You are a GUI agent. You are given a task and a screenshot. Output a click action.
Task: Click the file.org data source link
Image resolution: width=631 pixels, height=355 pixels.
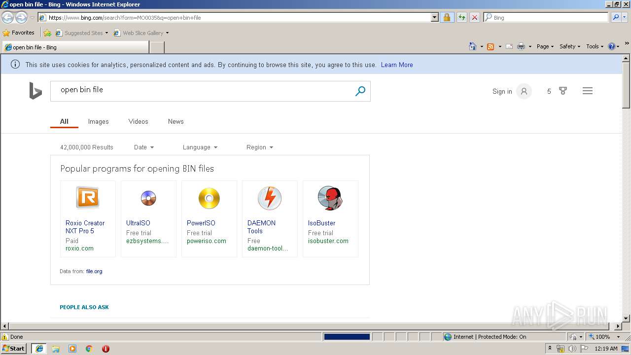(x=94, y=271)
